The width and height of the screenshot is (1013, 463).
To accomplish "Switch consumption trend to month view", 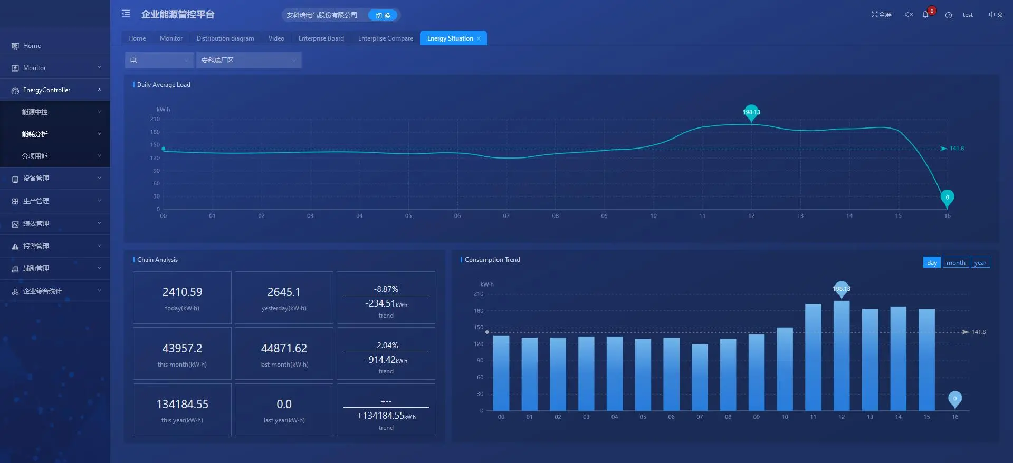I will pyautogui.click(x=955, y=263).
